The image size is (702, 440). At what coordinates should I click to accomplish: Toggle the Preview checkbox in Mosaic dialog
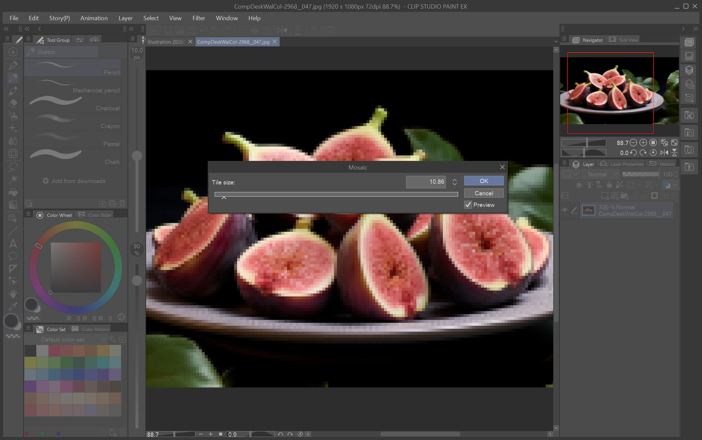click(468, 205)
